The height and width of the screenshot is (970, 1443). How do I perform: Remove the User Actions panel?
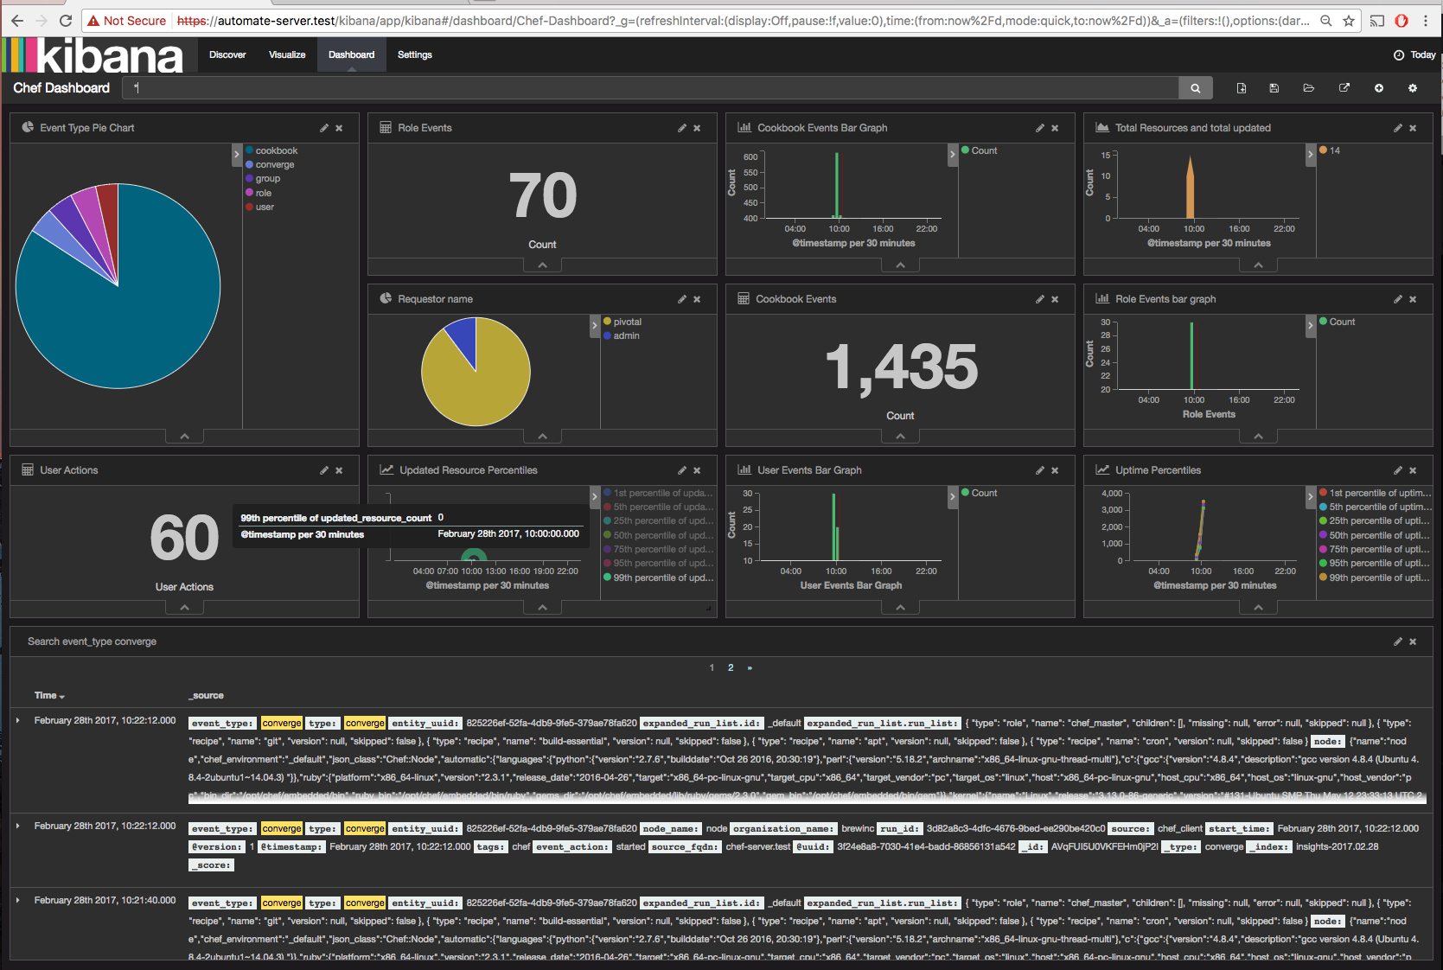pos(339,470)
